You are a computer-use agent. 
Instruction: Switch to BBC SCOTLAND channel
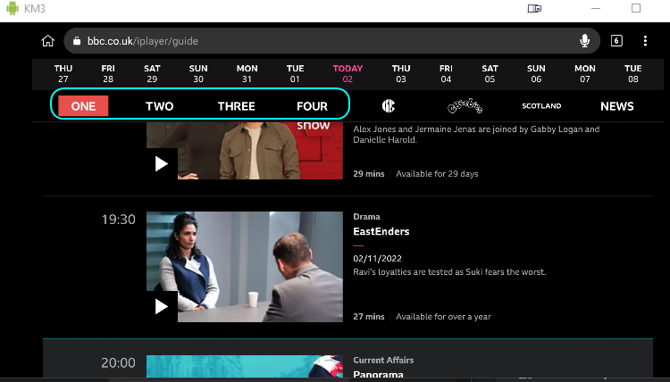[541, 106]
